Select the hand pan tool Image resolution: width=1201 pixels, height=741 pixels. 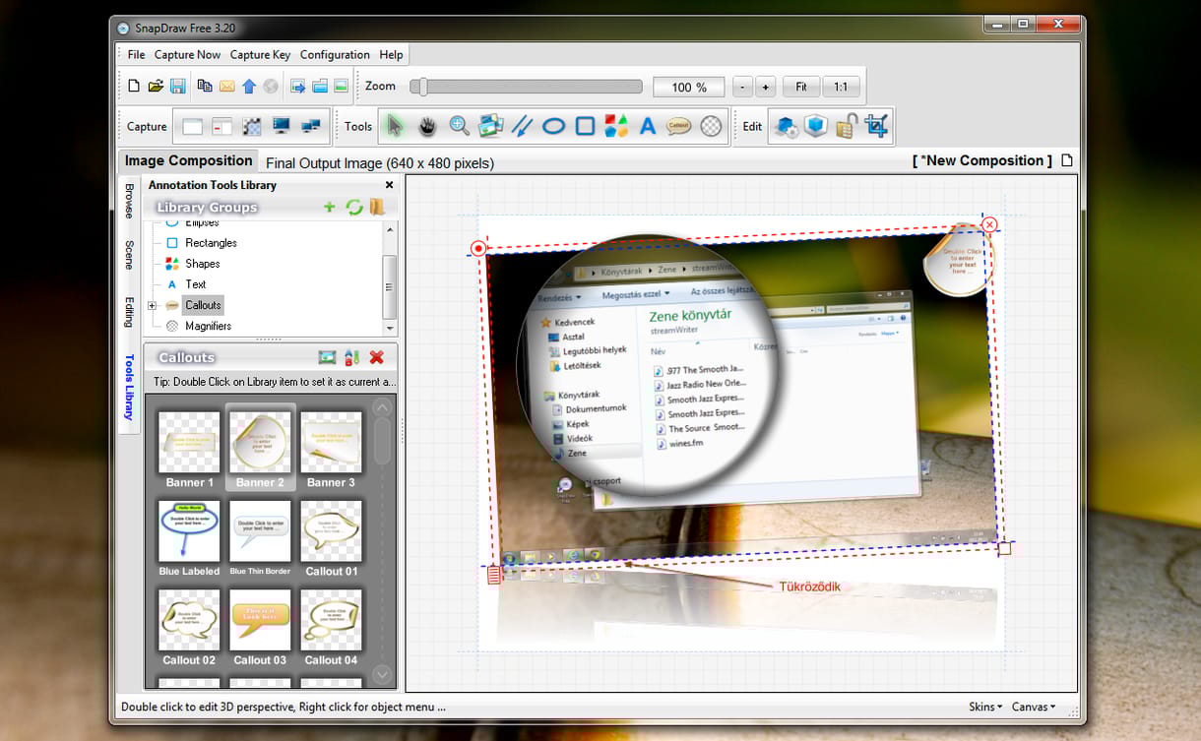click(427, 126)
